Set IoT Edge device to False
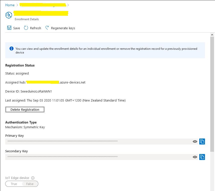Screen dimensions: 215x191 click(x=30, y=184)
